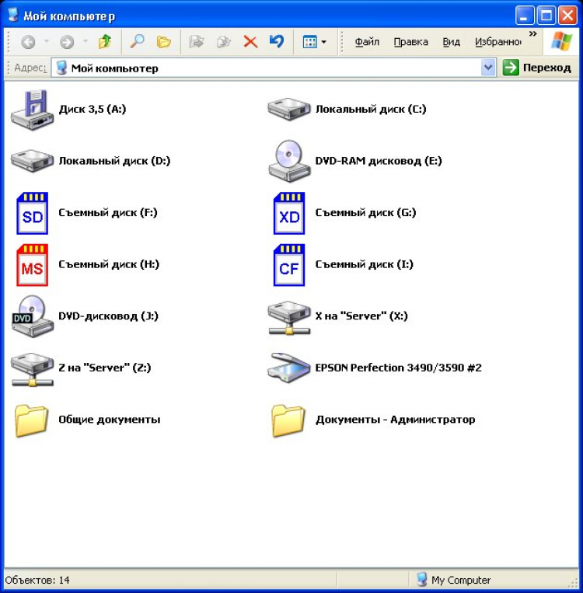
Task: Open the Правка menu
Action: pyautogui.click(x=411, y=42)
